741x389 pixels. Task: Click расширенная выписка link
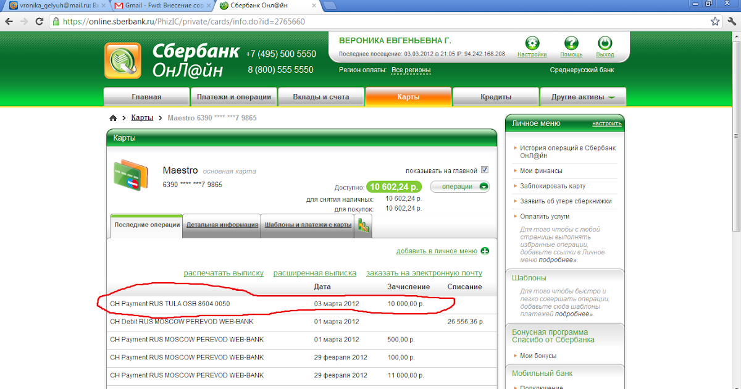click(x=315, y=273)
